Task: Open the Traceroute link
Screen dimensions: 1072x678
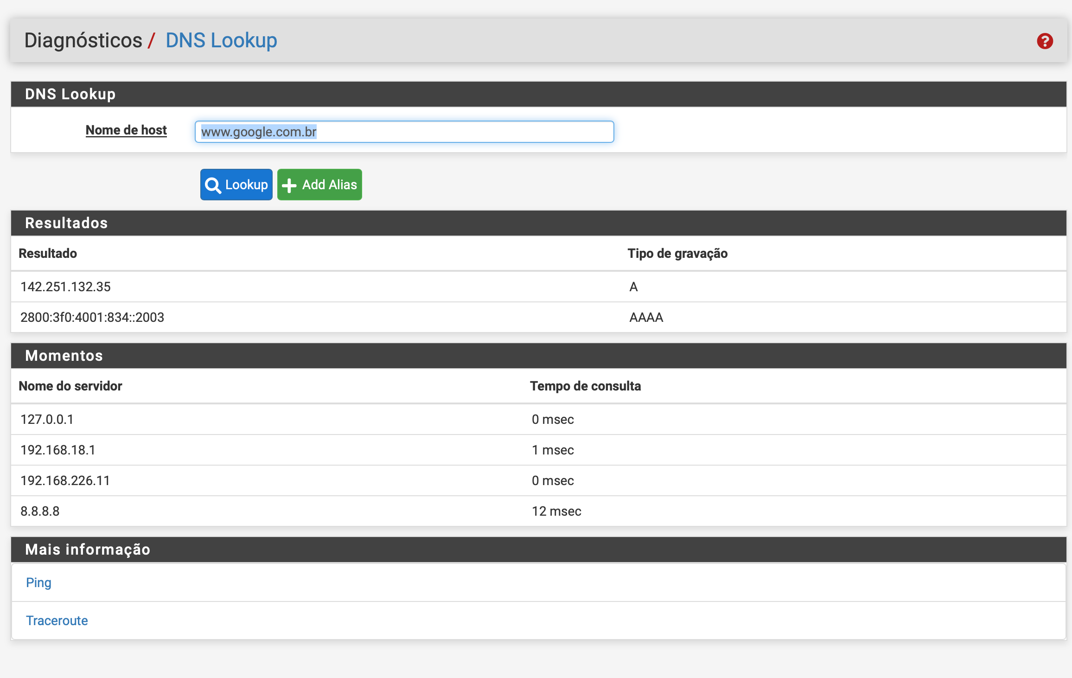Action: click(x=57, y=620)
